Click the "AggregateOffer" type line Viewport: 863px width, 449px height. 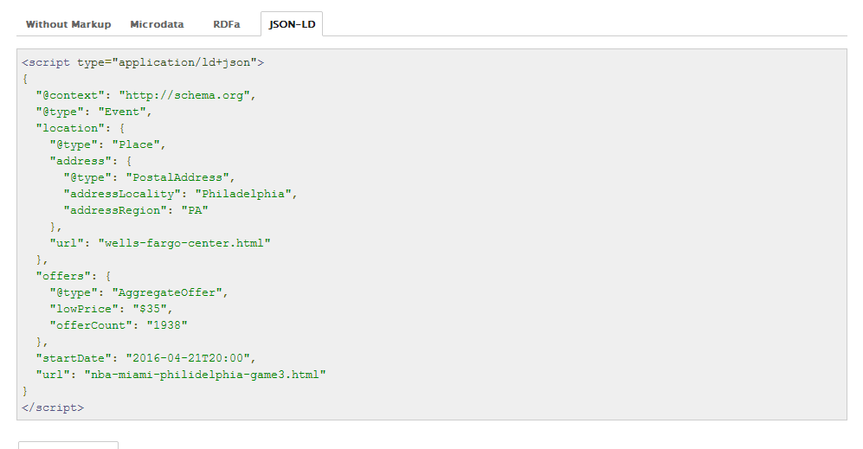(x=138, y=292)
